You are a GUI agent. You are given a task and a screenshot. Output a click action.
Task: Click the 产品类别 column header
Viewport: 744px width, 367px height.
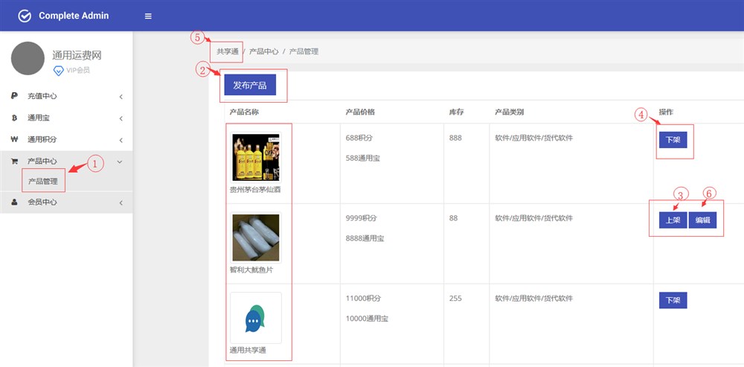(509, 112)
